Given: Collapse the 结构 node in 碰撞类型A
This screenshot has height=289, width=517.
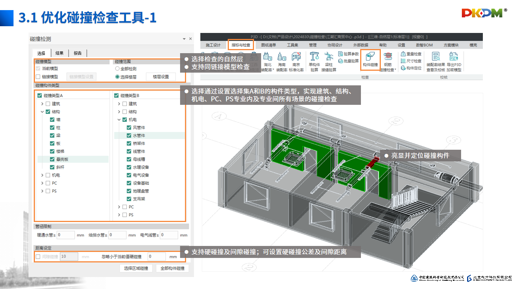Looking at the screenshot, I should coord(42,112).
